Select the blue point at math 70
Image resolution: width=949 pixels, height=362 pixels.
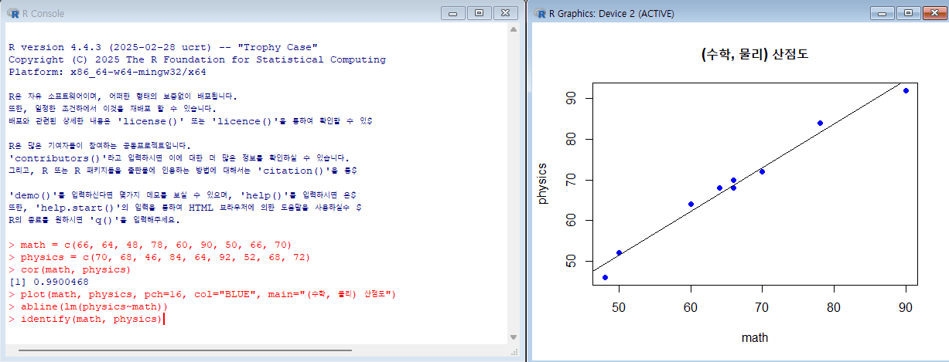[762, 171]
